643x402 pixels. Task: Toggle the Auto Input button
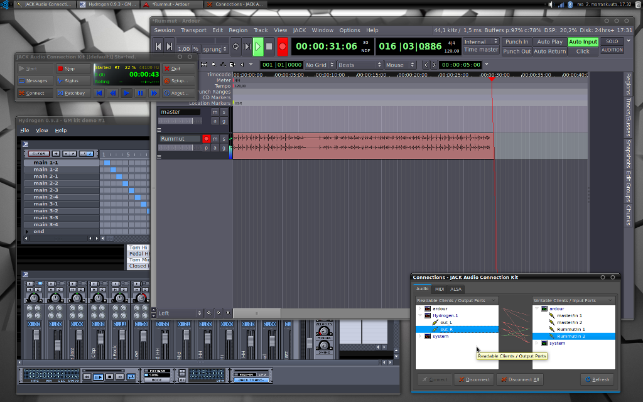point(583,41)
